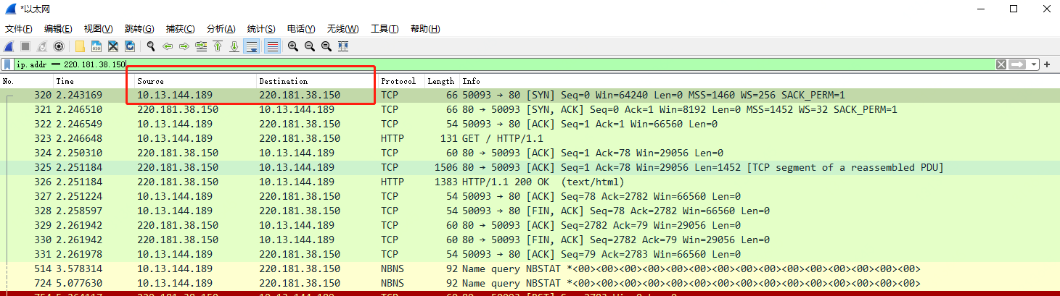Viewport: 1060px width, 296px height.
Task: Go forward in packet history
Action: (x=184, y=46)
